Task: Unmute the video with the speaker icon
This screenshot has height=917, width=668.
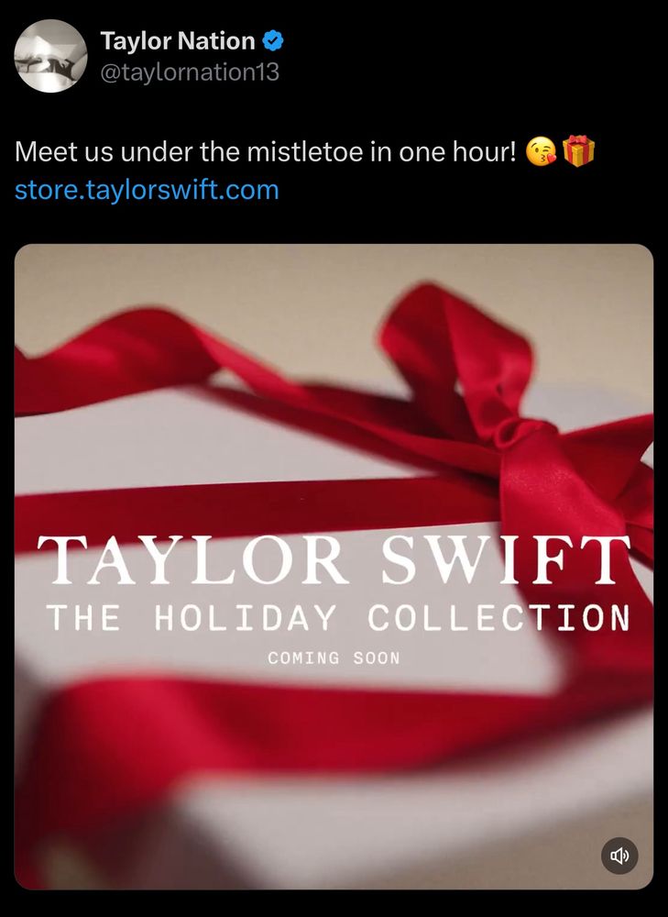Action: (x=619, y=856)
